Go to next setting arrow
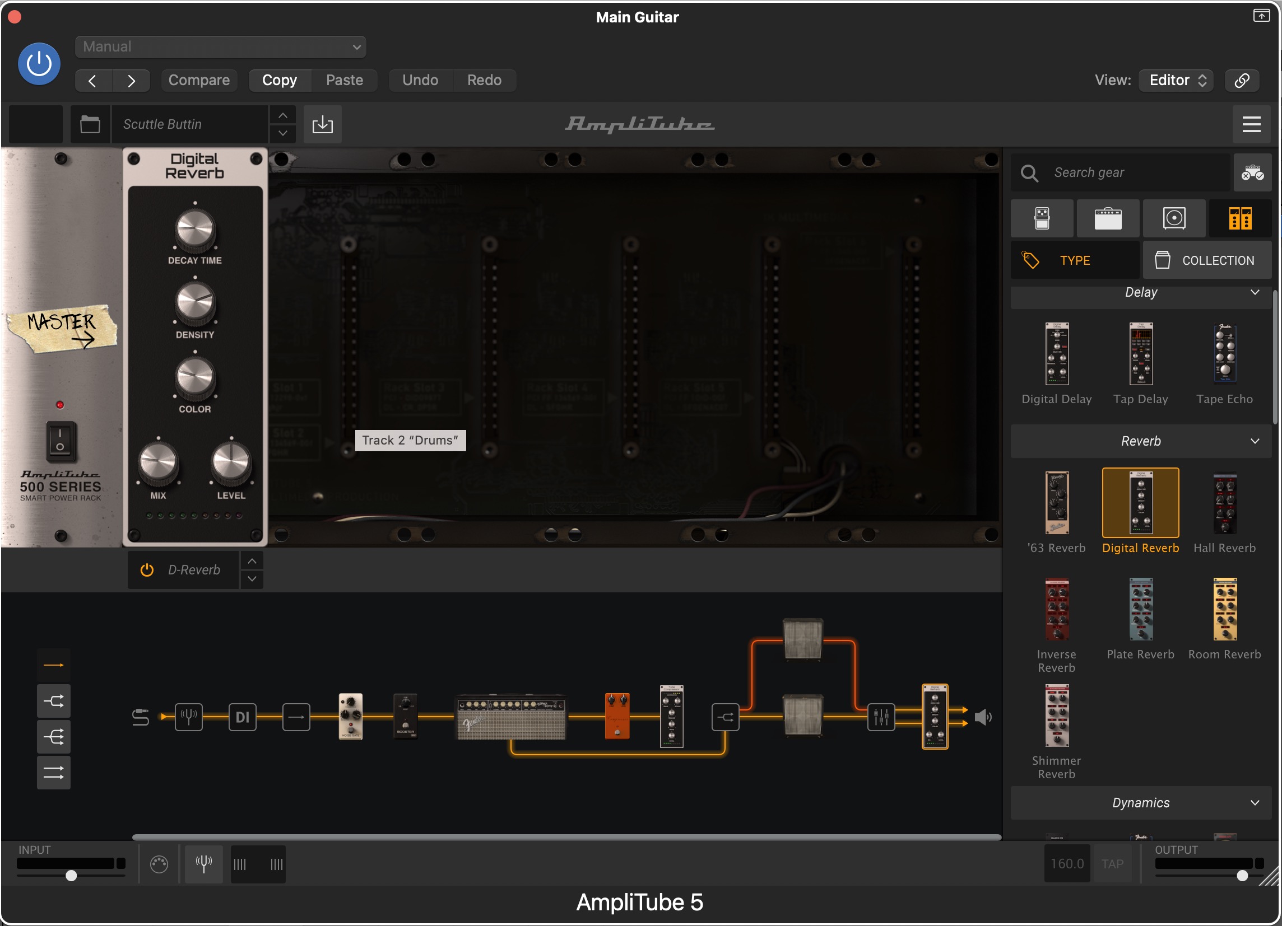Screen dimensions: 1282x926 (x=131, y=81)
